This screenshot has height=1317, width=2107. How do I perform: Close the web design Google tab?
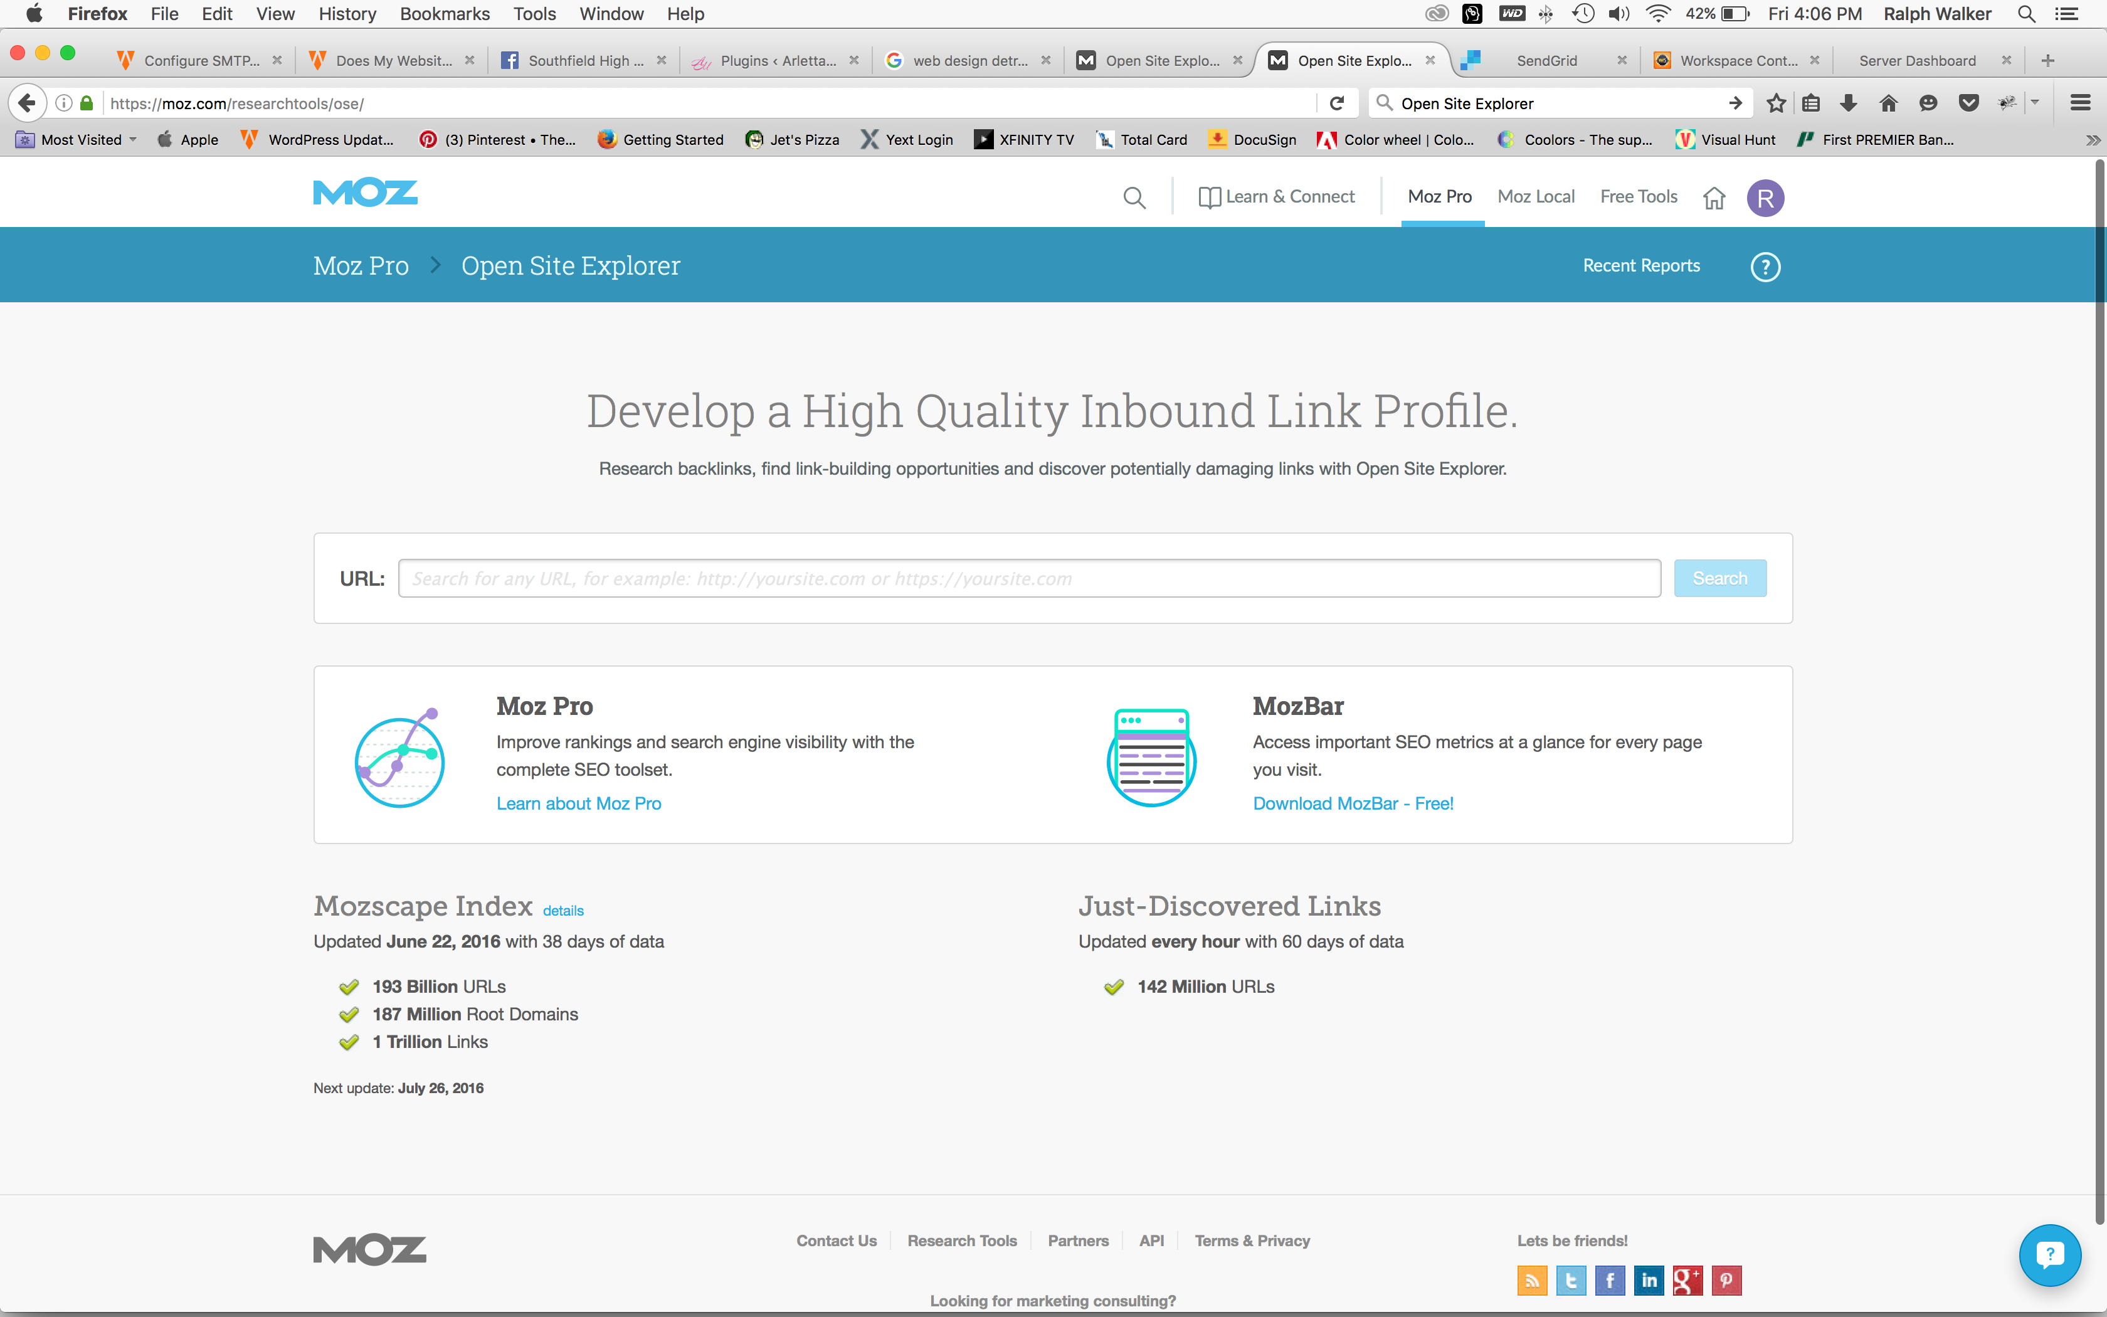click(1046, 60)
